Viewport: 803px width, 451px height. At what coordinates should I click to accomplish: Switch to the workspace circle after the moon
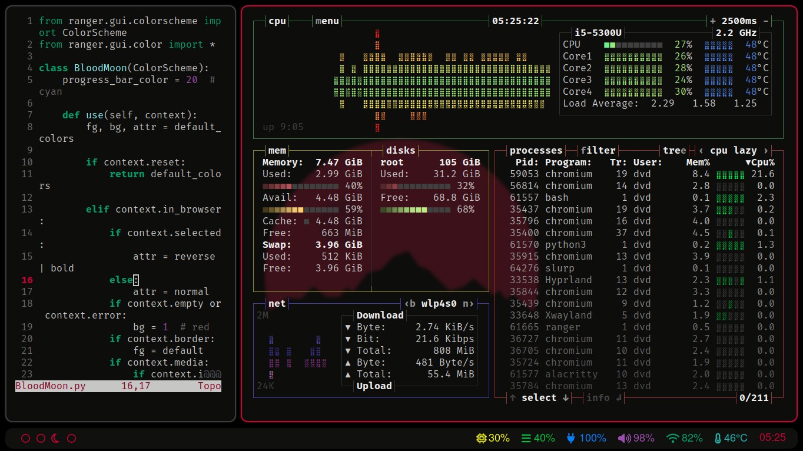[71, 438]
